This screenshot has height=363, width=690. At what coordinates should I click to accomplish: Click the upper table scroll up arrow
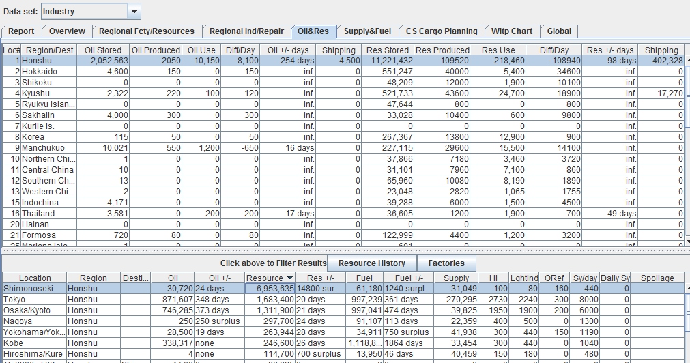click(687, 60)
